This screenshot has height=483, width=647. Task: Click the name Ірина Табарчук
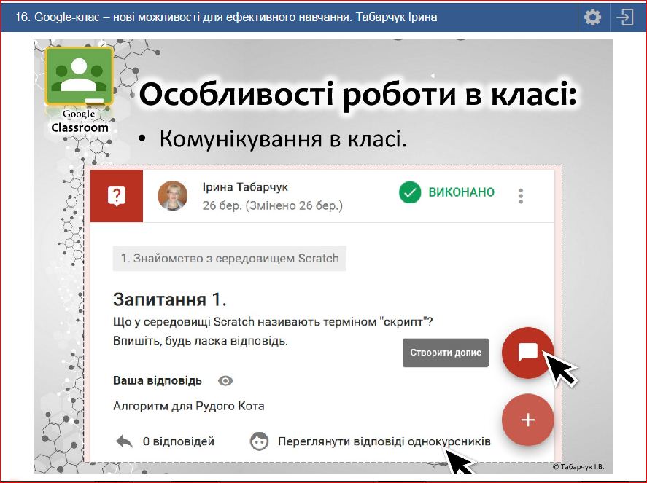coord(245,187)
